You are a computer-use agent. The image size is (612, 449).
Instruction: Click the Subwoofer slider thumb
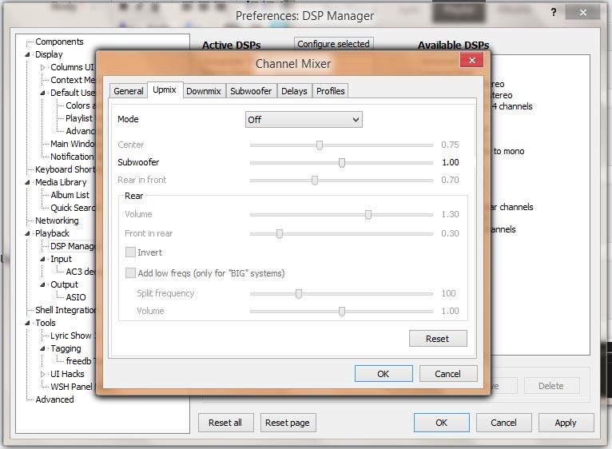341,162
